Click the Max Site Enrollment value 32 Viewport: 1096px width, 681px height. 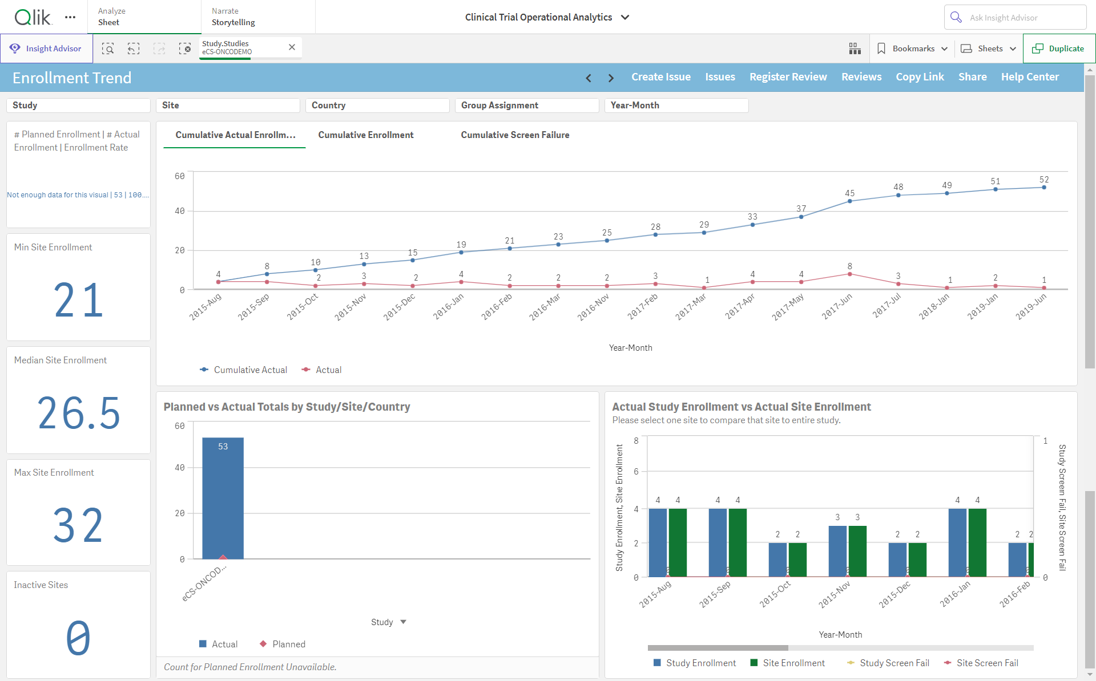(x=78, y=525)
